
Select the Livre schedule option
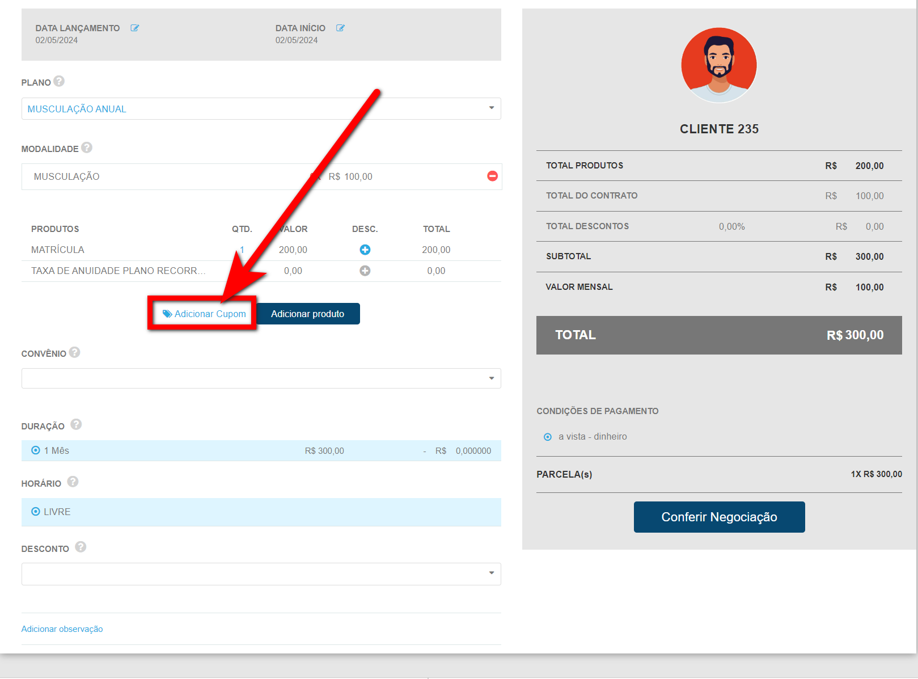click(36, 512)
